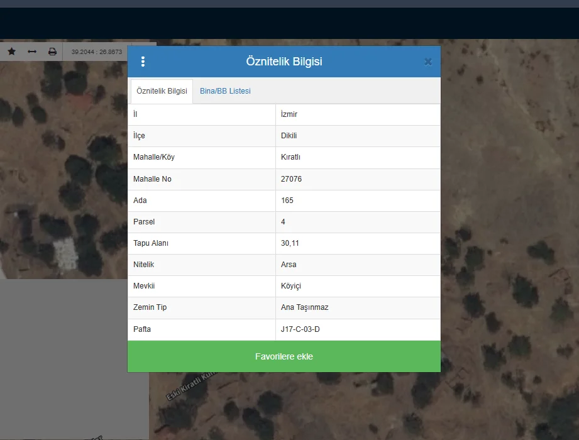Viewport: 579px width, 440px height.
Task: Close the Öznitelik Bilgisi dialog
Action: click(428, 62)
